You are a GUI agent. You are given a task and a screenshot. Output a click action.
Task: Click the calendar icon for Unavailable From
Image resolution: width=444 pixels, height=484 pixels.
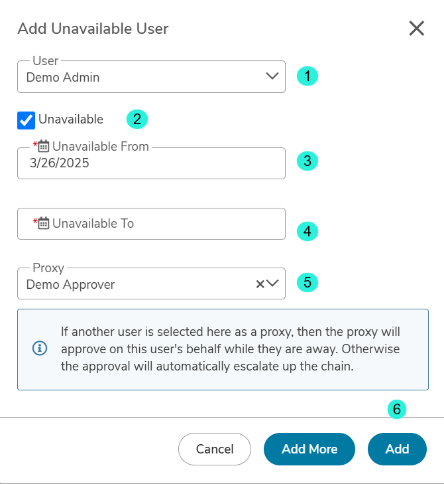pyautogui.click(x=44, y=146)
